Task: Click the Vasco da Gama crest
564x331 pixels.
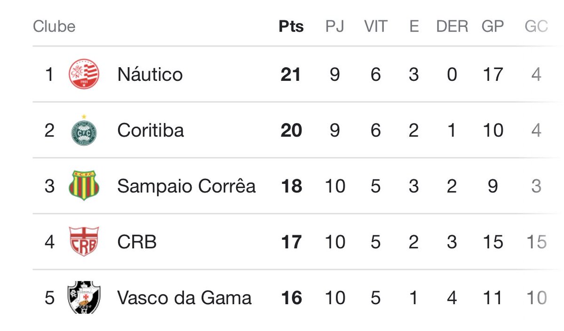Action: 84,298
